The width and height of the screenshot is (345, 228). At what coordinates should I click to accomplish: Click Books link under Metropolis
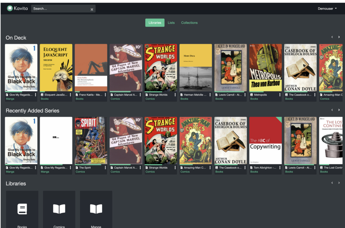(x=254, y=99)
